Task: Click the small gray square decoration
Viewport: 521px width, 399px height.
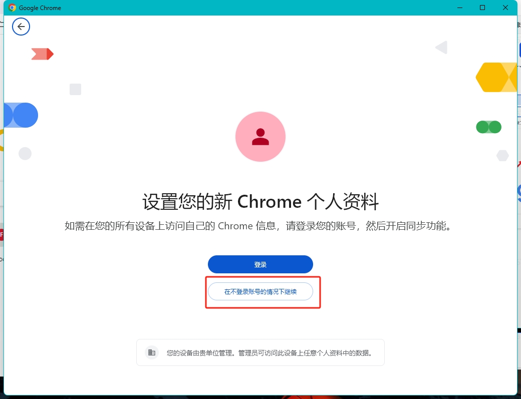Action: [x=76, y=89]
